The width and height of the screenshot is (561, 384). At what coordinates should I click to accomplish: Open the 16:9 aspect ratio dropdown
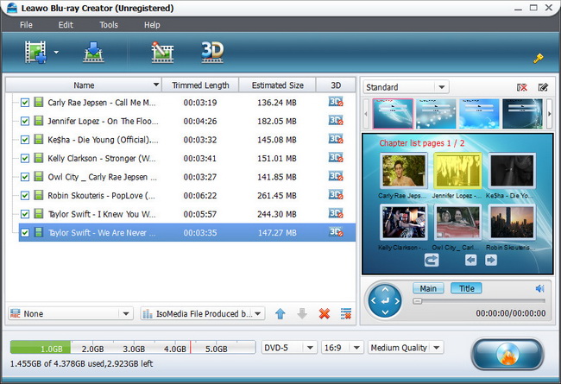[x=356, y=348]
